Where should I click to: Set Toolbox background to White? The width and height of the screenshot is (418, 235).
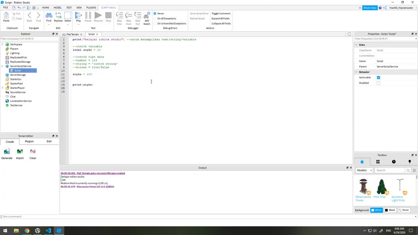click(x=377, y=210)
